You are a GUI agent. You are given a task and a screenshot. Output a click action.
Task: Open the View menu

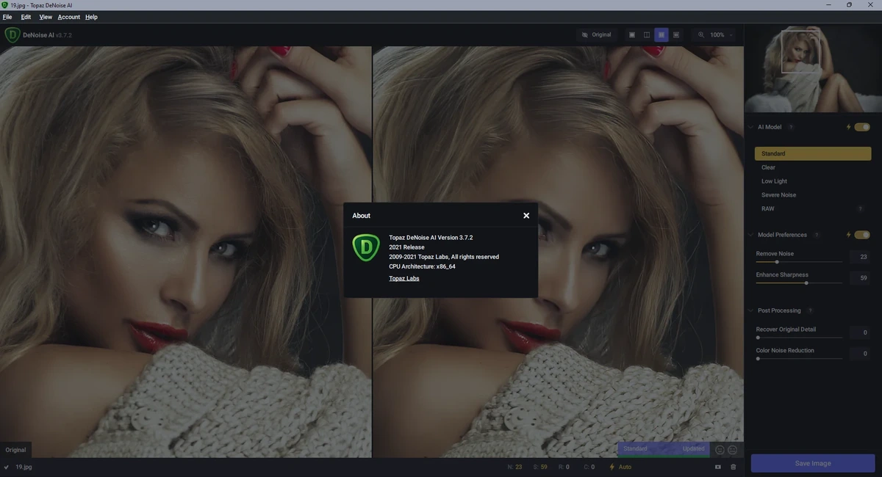click(x=46, y=17)
